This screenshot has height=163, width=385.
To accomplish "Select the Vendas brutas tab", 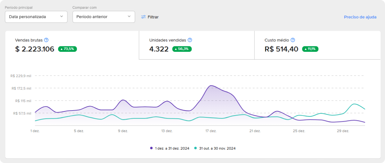I will (x=72, y=45).
